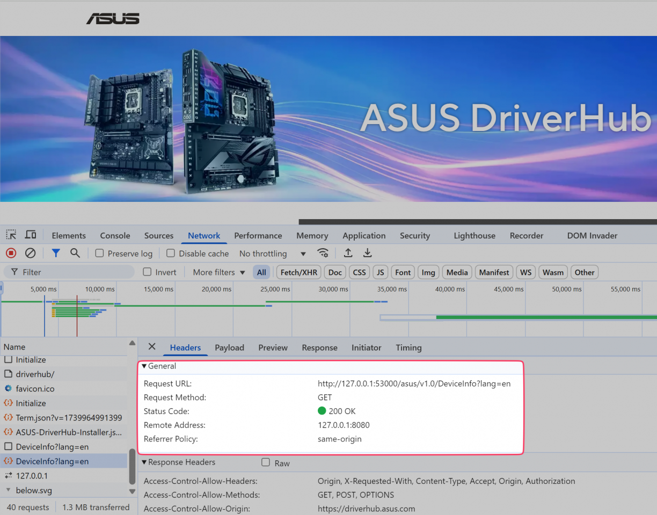Switch to the Console tab

[115, 236]
